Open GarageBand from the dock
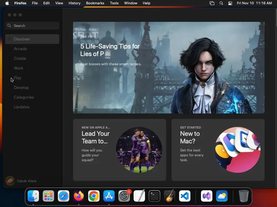Viewport: 277px width, 207px height. click(170, 196)
